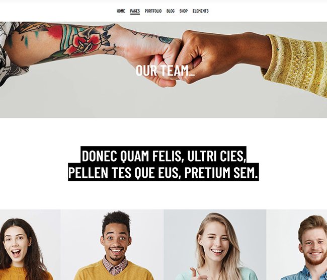Click the 'Donec quam felis' heading line
The width and height of the screenshot is (327, 280).
(163, 155)
